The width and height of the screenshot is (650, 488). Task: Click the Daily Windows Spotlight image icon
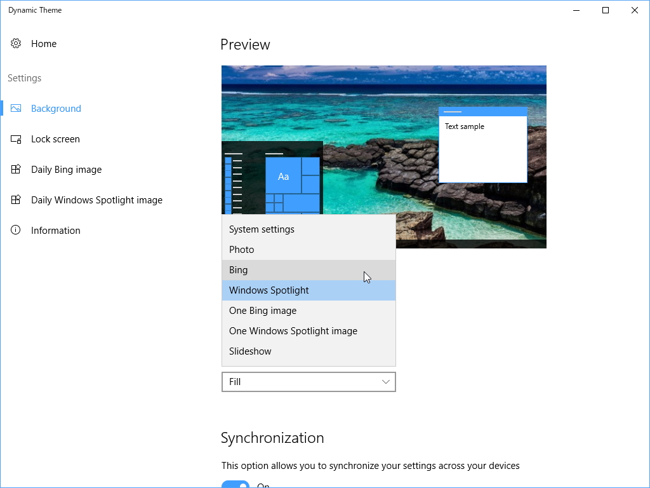pyautogui.click(x=16, y=200)
